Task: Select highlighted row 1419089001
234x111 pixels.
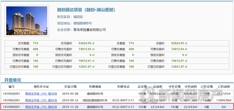Action: [117, 107]
